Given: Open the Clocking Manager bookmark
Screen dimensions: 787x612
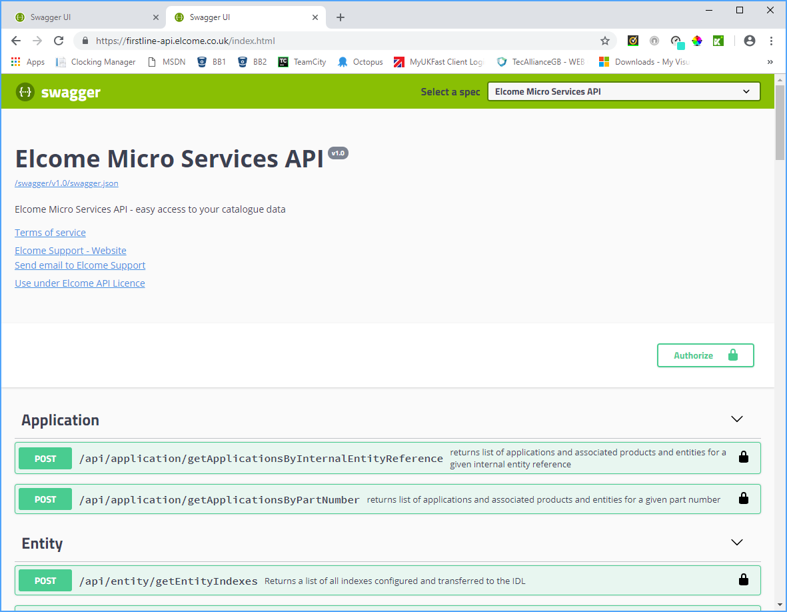Looking at the screenshot, I should coord(95,62).
